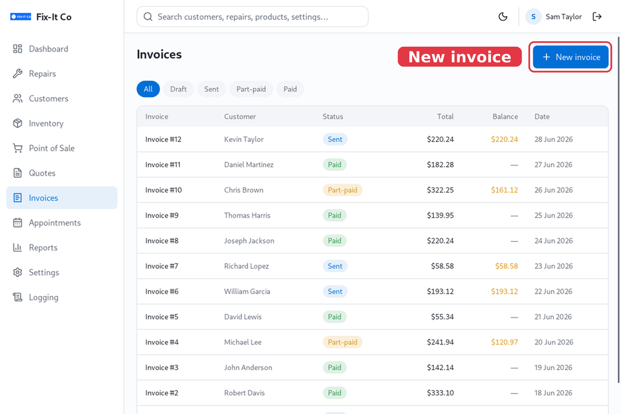
Task: Create a New invoice
Action: [570, 57]
